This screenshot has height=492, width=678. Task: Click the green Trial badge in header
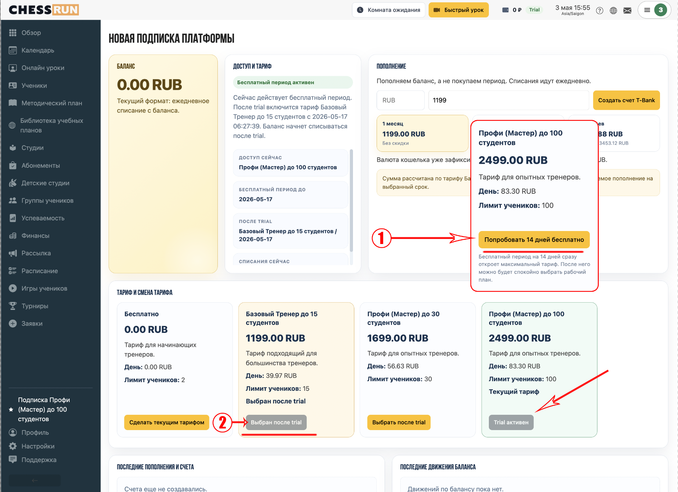[534, 10]
